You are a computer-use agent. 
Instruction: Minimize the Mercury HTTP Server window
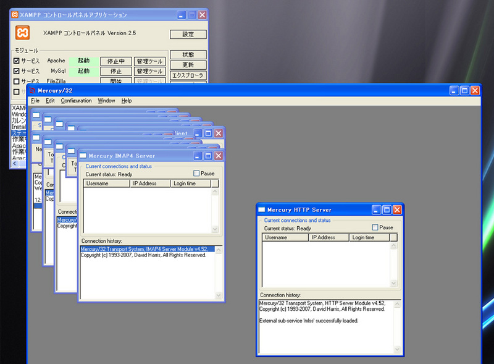[x=376, y=210]
